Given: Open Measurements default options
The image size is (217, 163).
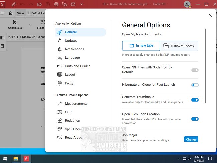Looking at the screenshot, I should point(81,104).
